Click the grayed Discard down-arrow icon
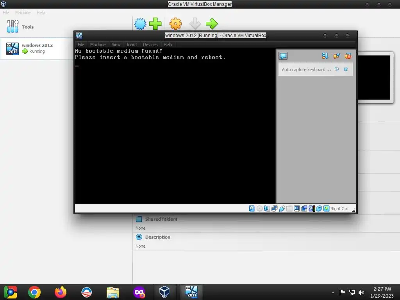Viewport: 400px width, 300px height. coord(195,24)
